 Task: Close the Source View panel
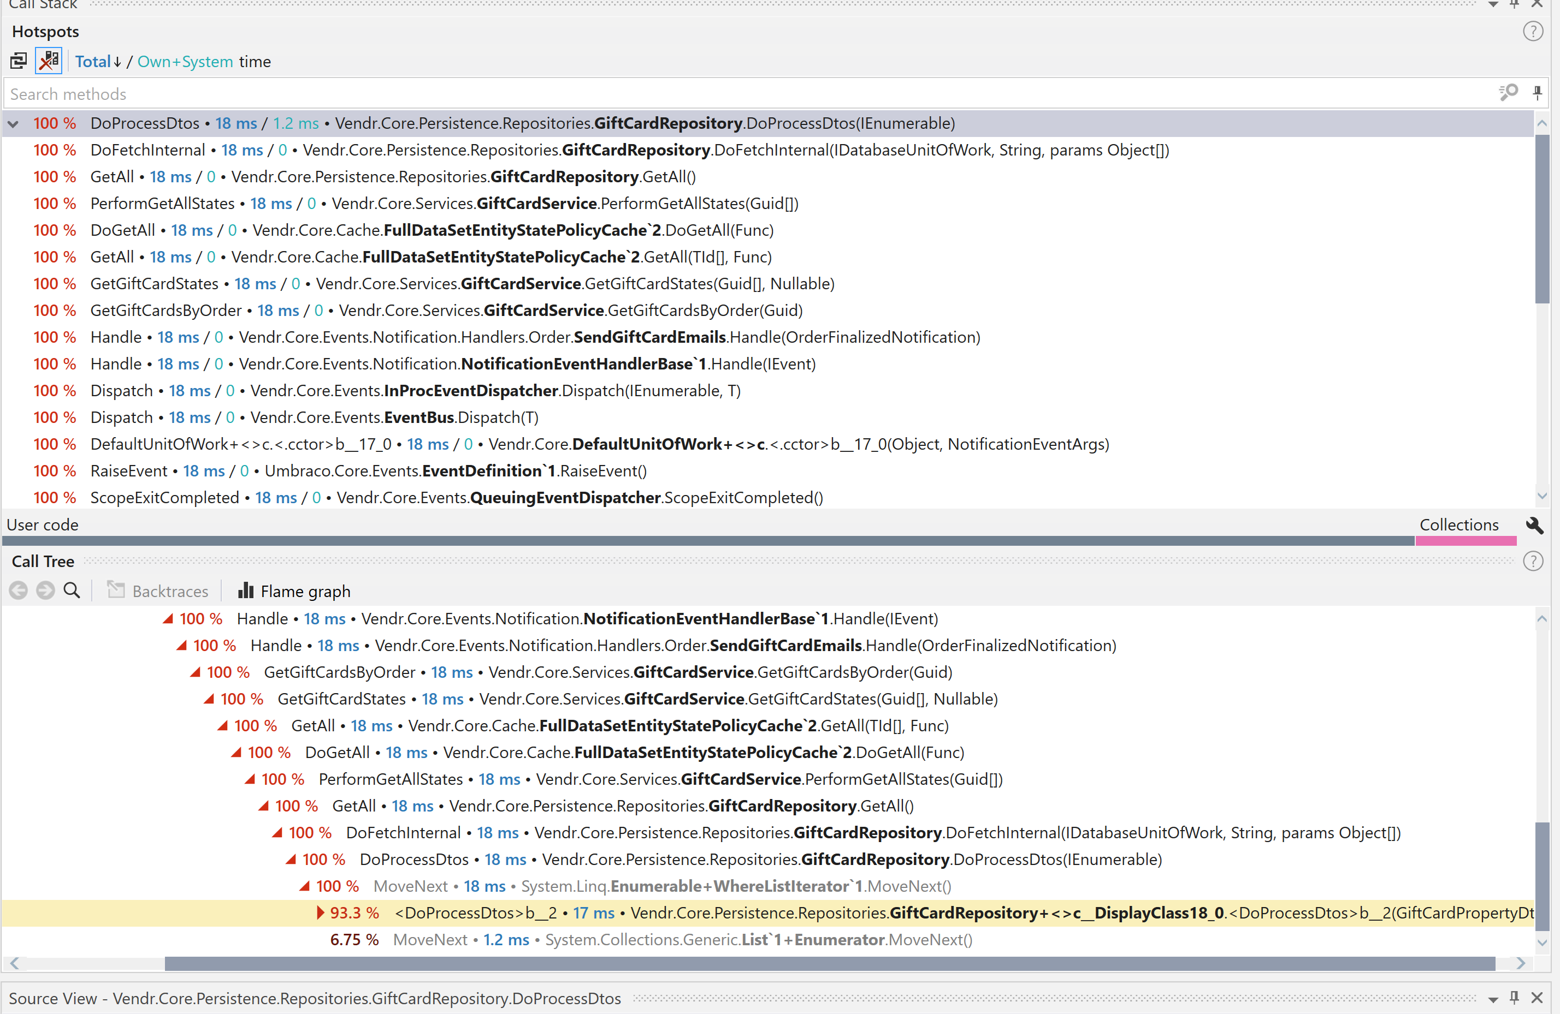(1537, 998)
